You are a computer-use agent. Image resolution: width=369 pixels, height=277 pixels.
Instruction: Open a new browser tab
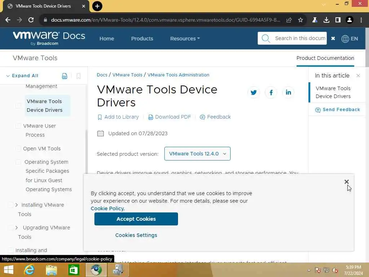coord(97,6)
